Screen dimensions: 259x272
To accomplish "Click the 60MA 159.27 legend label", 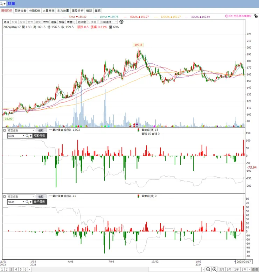I will coord(139,17).
